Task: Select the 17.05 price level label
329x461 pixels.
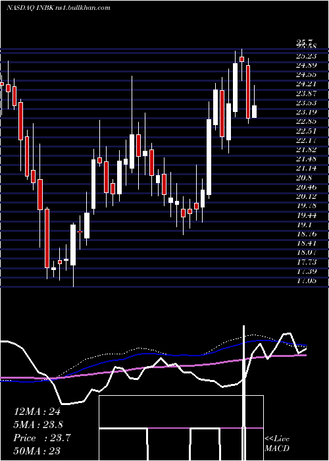Action: 305,282
